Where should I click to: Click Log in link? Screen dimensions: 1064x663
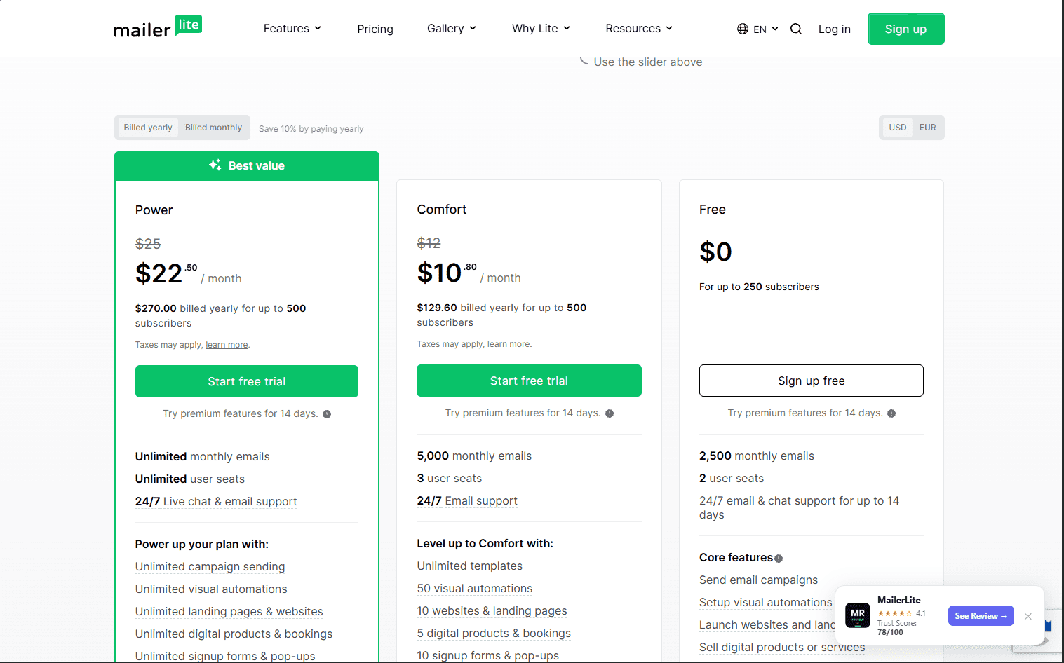(835, 29)
